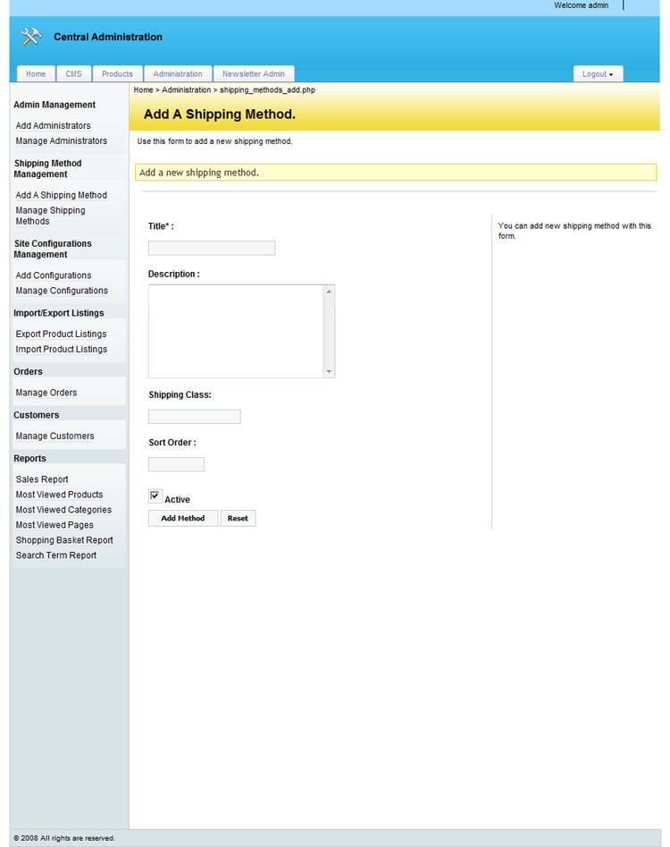Click the Description scrollbar down arrow
Viewport: 670px width, 847px height.
pos(329,372)
